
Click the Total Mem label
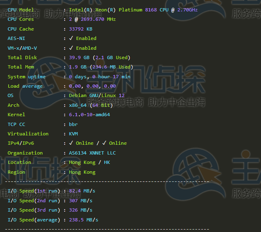(21, 67)
